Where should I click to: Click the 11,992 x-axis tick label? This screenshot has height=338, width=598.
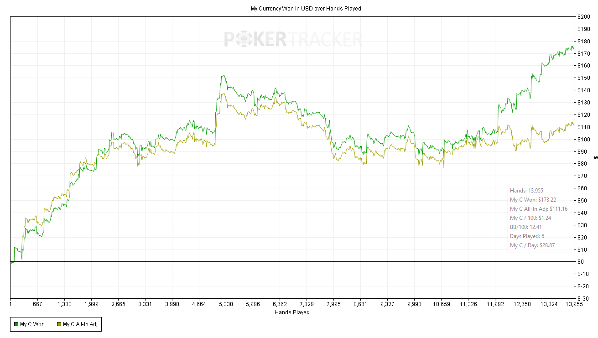click(x=495, y=304)
